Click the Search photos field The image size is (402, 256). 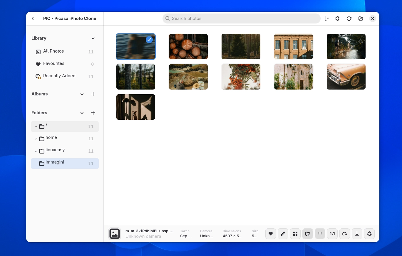click(x=242, y=18)
